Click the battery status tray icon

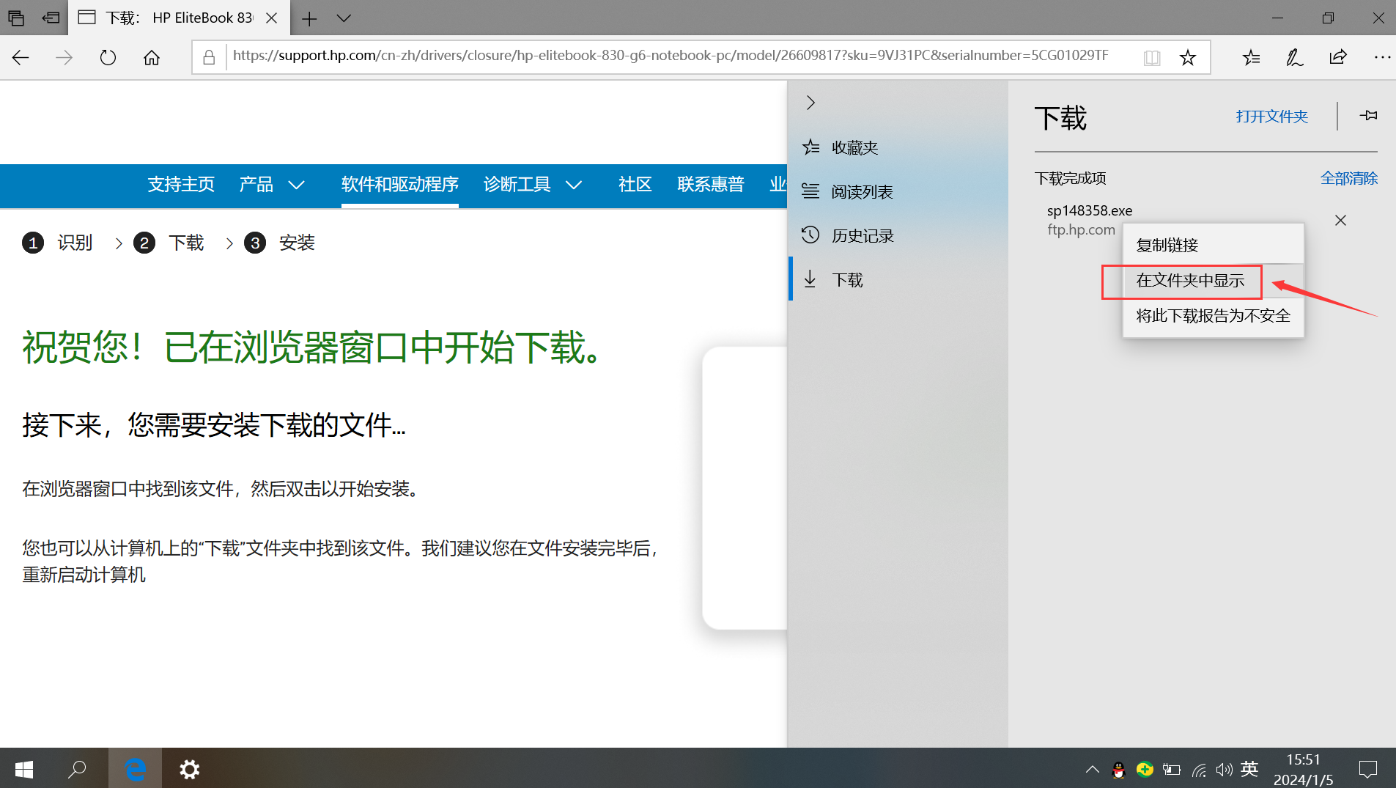[1172, 769]
